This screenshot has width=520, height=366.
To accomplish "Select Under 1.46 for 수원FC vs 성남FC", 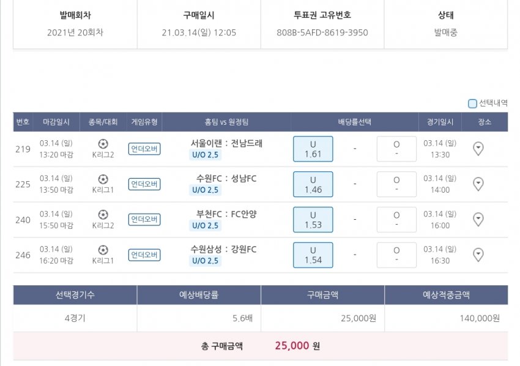I will tap(313, 184).
